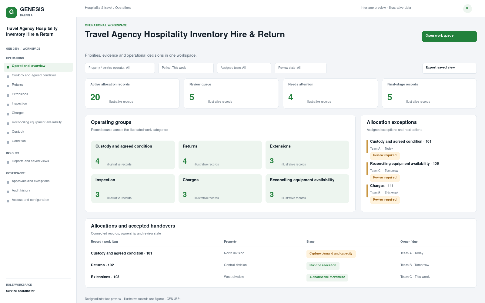The image size is (485, 303).
Task: Export the saved view
Action: tap(449, 68)
